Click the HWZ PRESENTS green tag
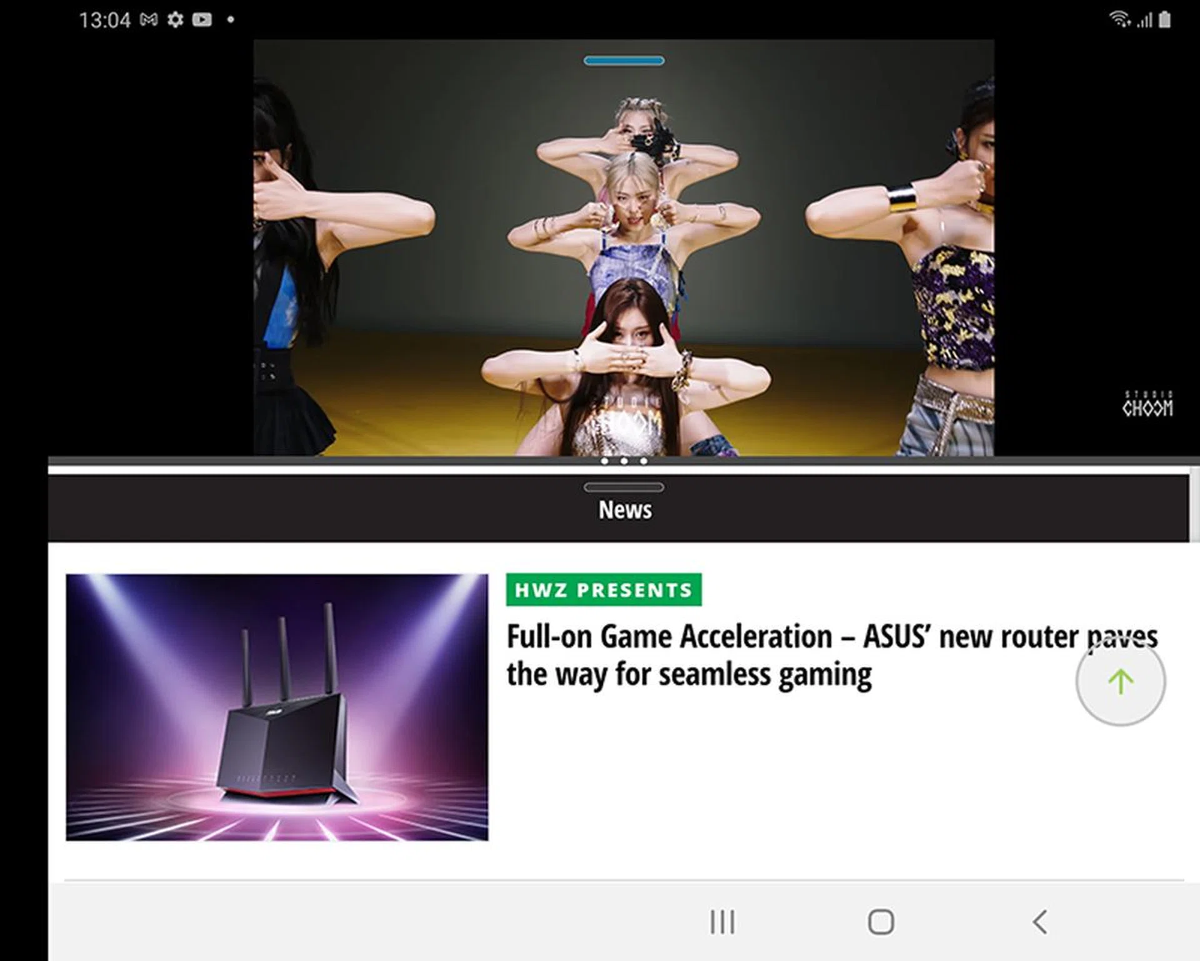 point(603,590)
